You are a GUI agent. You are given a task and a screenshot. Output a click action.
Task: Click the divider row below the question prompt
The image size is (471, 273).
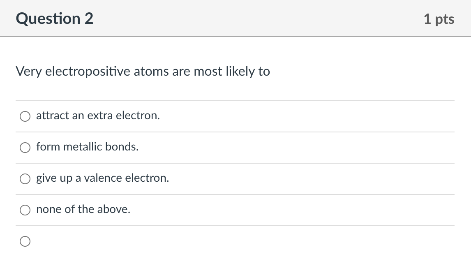coord(235,100)
